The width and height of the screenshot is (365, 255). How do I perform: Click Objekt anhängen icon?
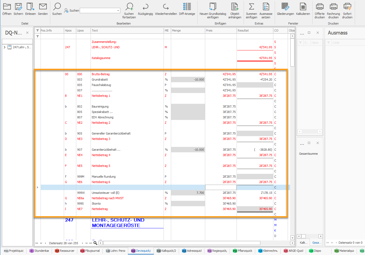pos(235,6)
